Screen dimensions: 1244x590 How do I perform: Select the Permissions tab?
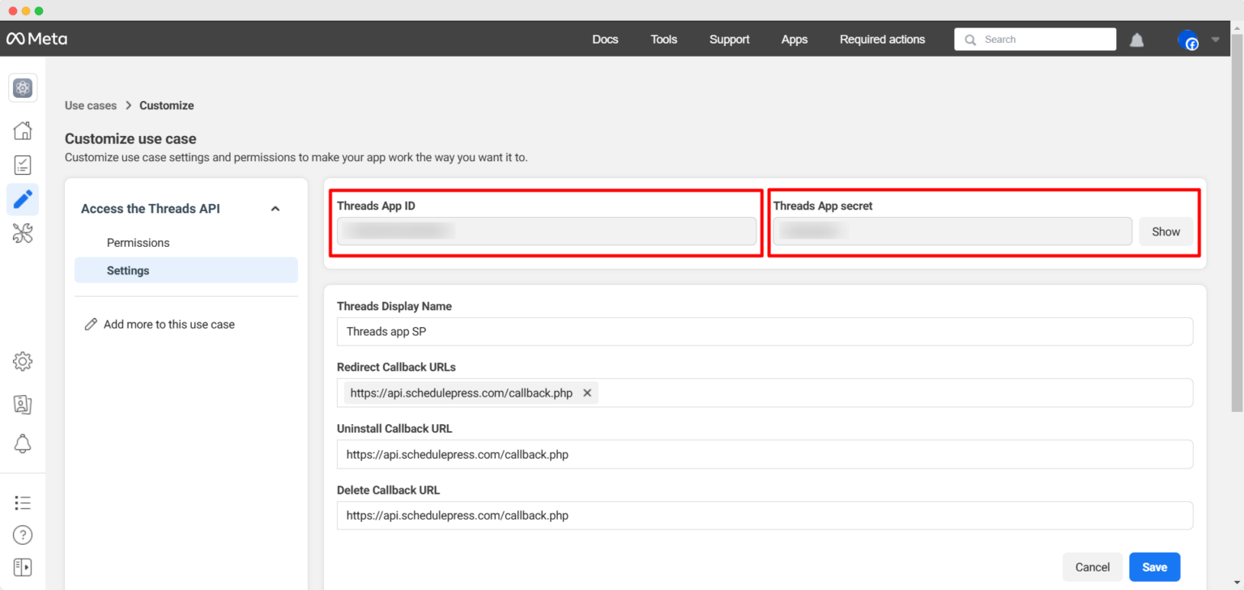point(138,242)
